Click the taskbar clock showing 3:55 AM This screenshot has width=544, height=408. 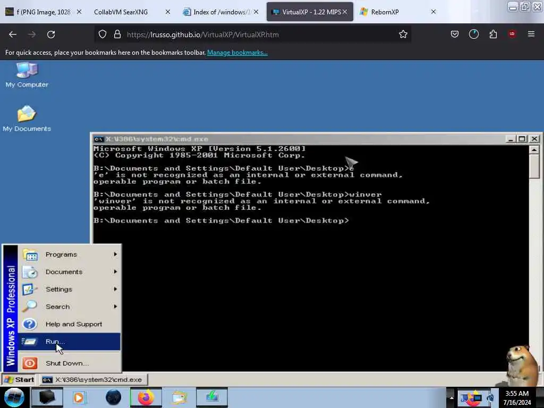pyautogui.click(x=517, y=397)
